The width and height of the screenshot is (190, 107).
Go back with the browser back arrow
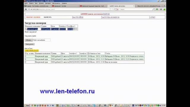tap(26, 9)
